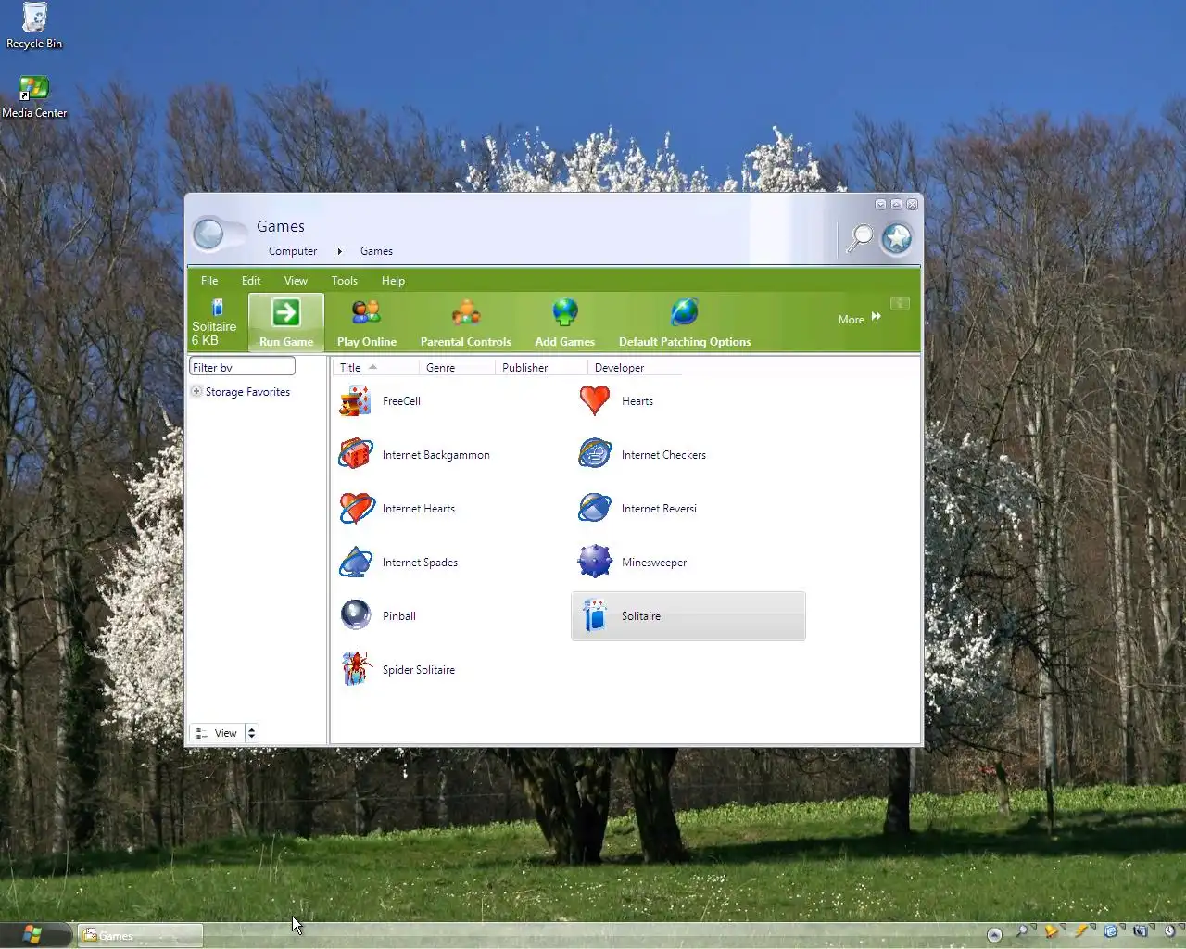Click the Games breadcrumb entry
The height and width of the screenshot is (949, 1186).
click(x=376, y=251)
